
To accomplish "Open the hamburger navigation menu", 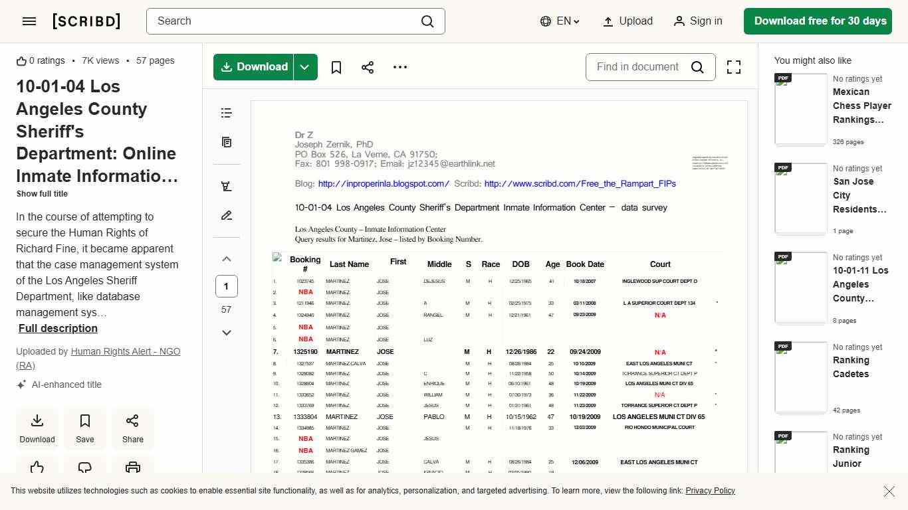I will pos(29,21).
